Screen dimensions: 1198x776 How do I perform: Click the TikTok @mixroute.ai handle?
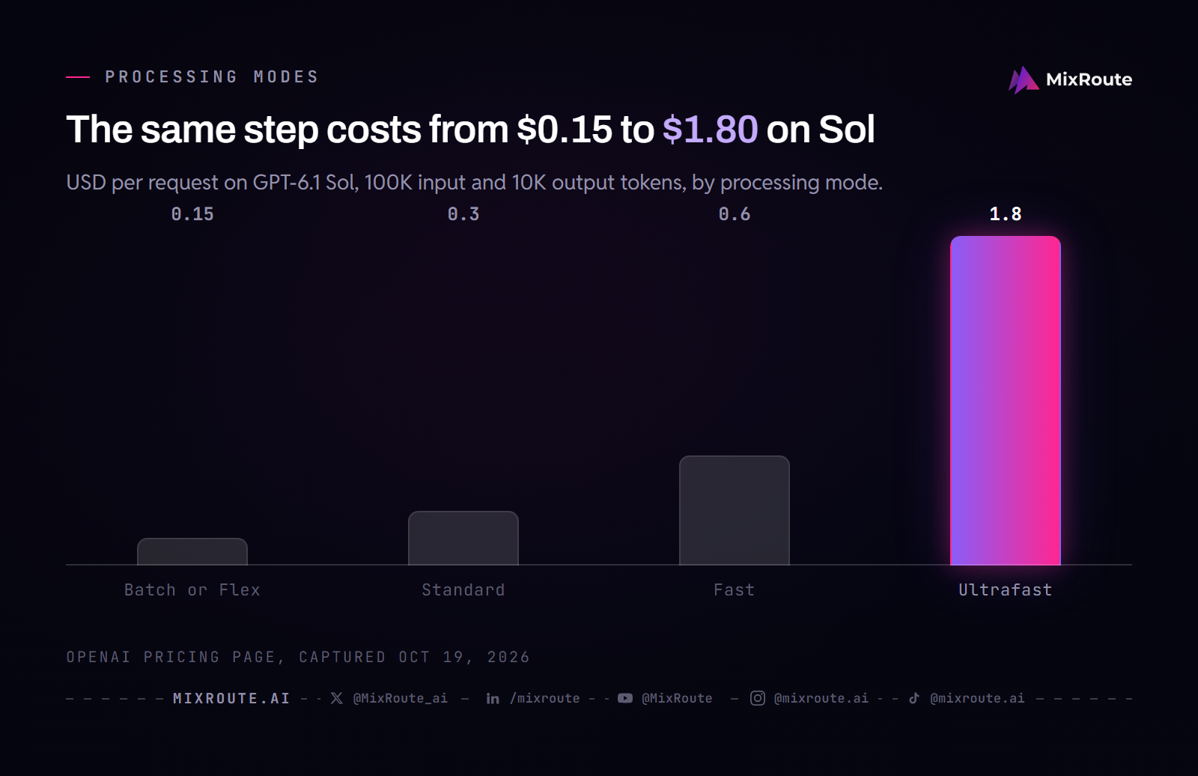tap(977, 698)
